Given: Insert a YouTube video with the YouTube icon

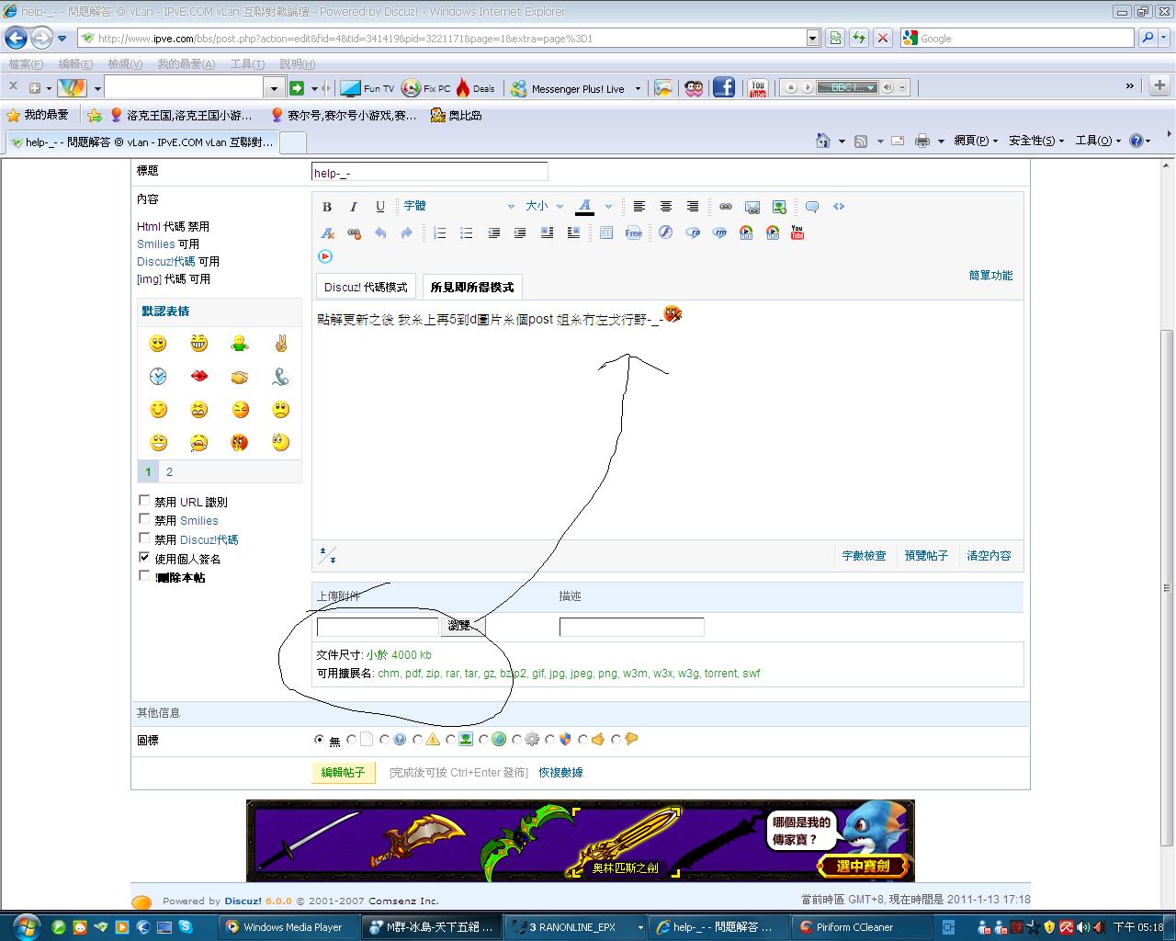Looking at the screenshot, I should [x=797, y=233].
